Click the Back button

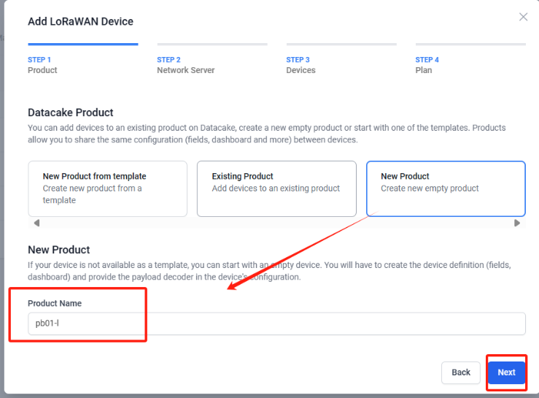click(461, 372)
